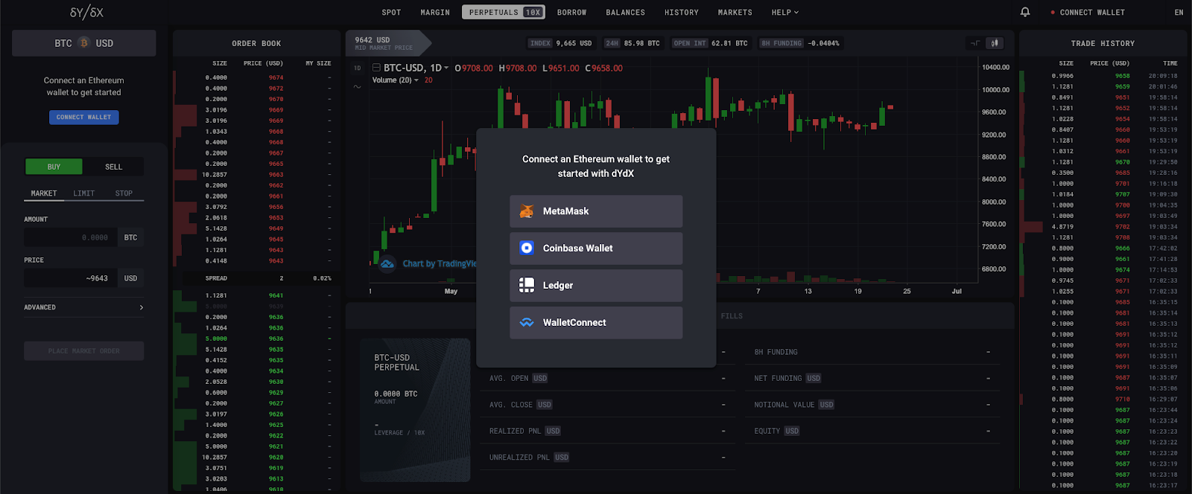Click the notification bell icon
This screenshot has height=494, width=1192.
click(x=1025, y=12)
